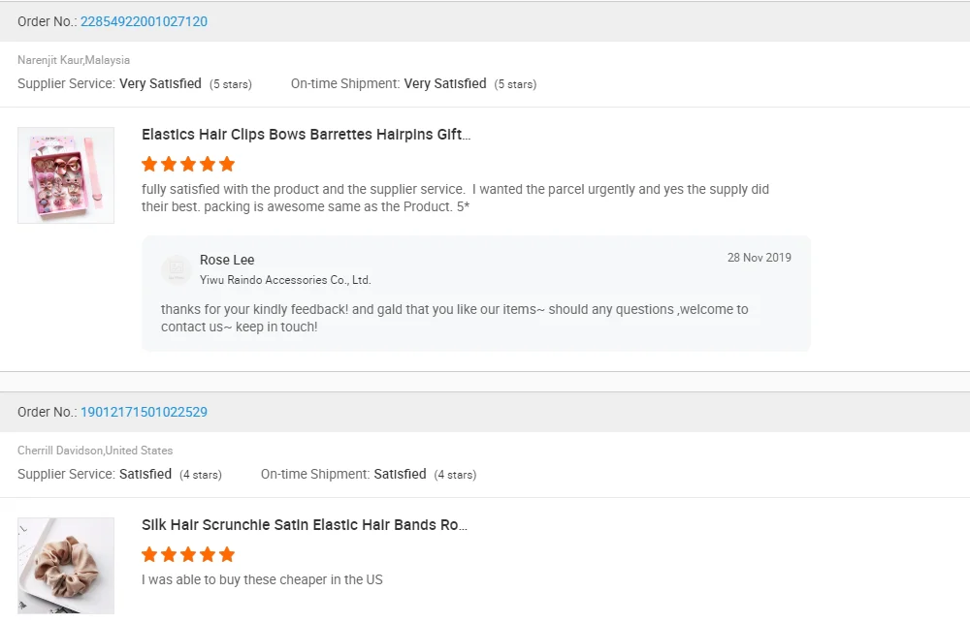Click the second star of hair clips rating
The width and height of the screenshot is (970, 623).
(x=169, y=164)
